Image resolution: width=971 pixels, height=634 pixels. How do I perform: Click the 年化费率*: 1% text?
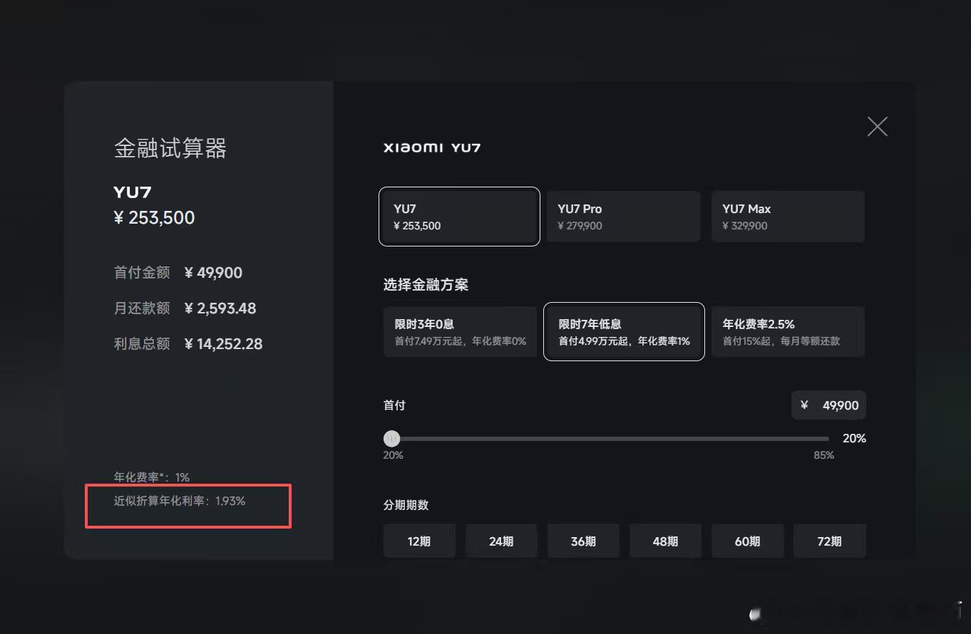(152, 477)
